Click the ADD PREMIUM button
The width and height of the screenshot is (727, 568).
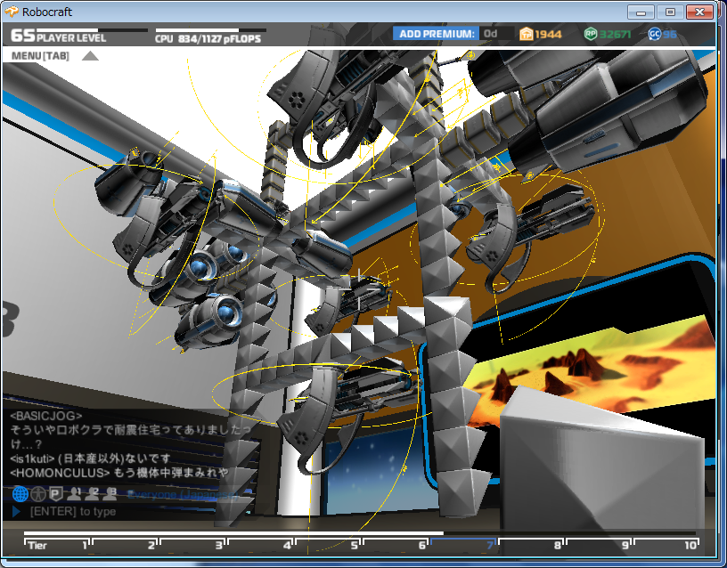coord(436,34)
